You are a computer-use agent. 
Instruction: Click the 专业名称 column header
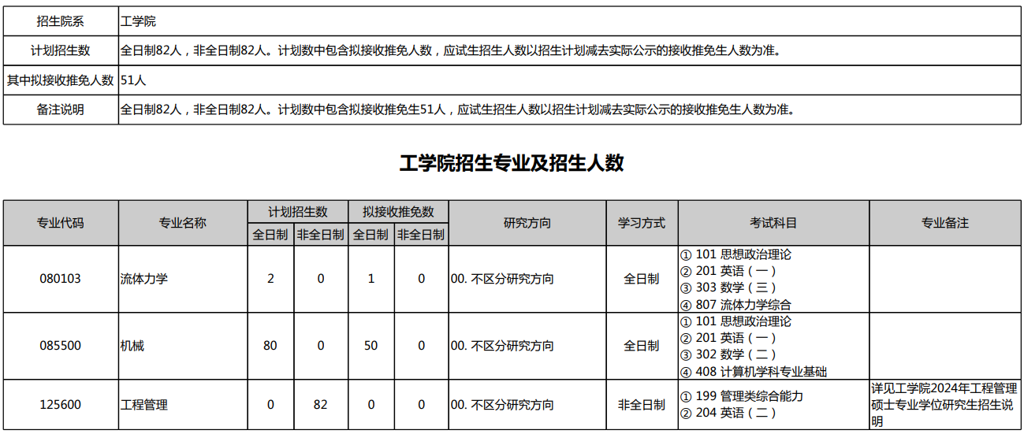pyautogui.click(x=182, y=223)
